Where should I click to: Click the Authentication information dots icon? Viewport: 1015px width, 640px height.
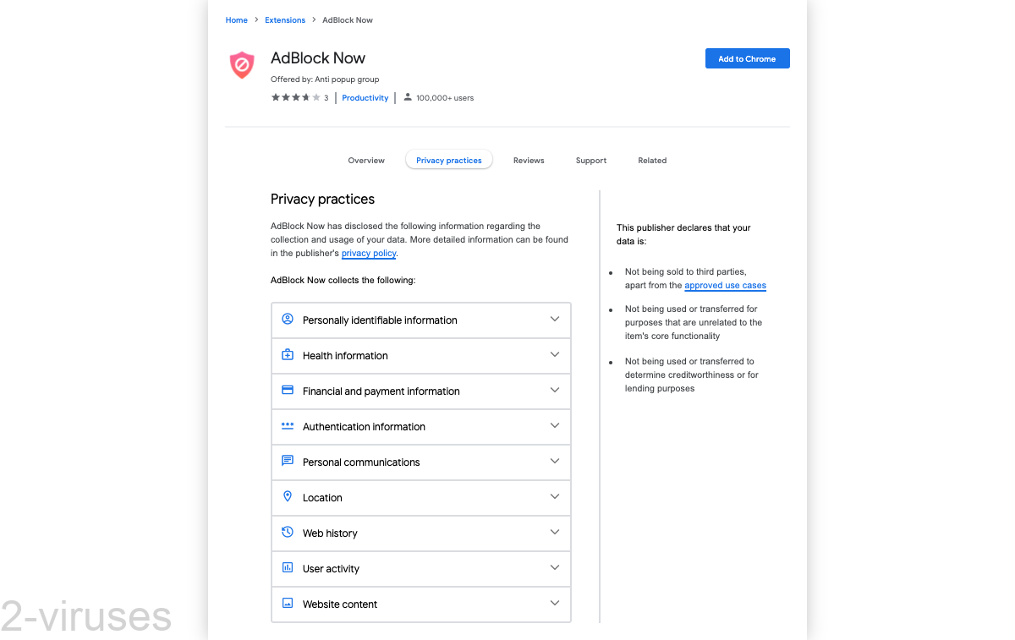[x=288, y=426]
